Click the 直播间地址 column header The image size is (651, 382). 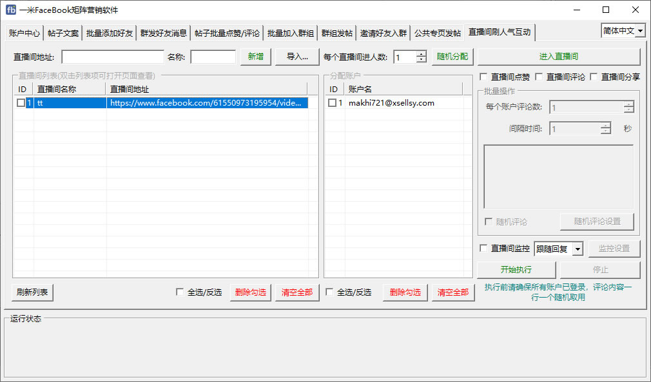(207, 89)
